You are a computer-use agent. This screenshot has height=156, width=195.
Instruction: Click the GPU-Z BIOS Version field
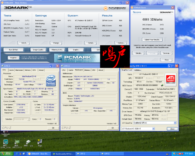point(147,85)
